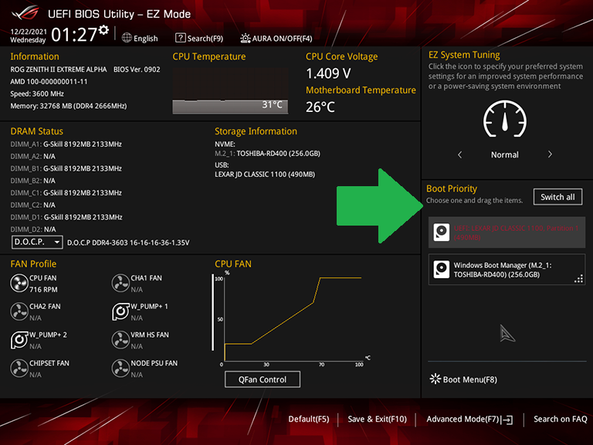Click the Advanced Mode exit arrow icon

point(507,420)
